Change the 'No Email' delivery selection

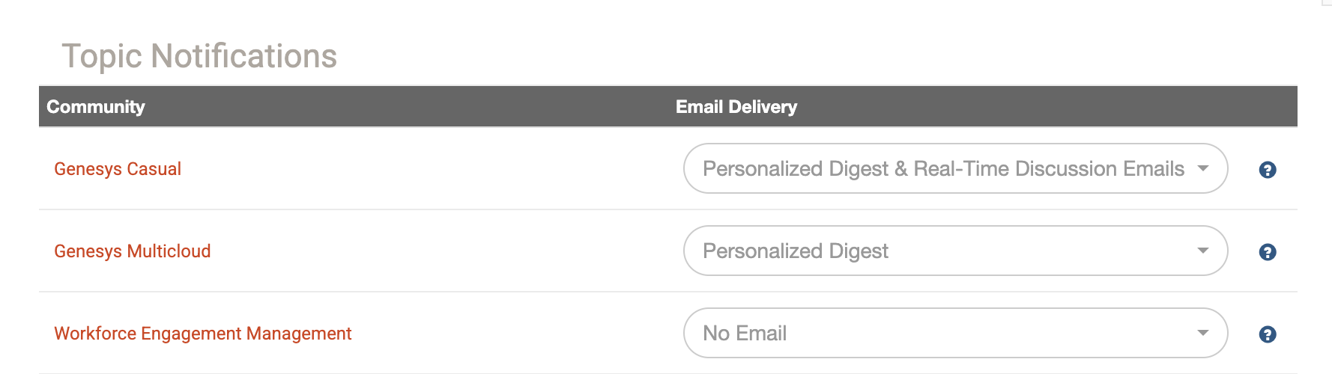coord(954,333)
